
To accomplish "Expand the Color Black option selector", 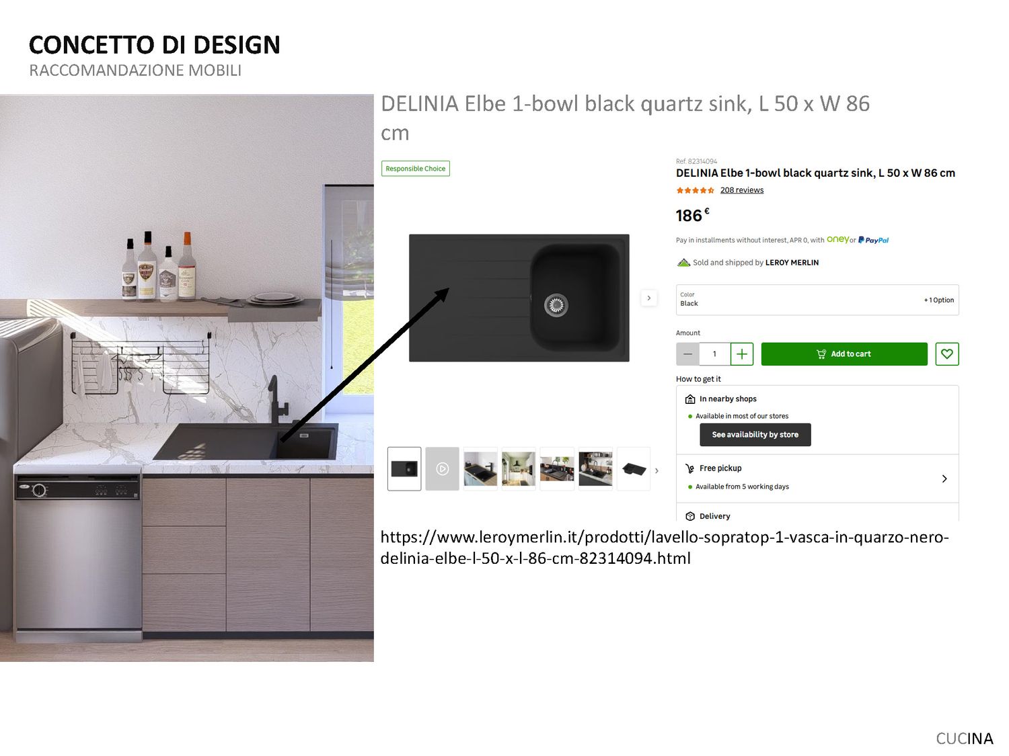I will point(817,300).
